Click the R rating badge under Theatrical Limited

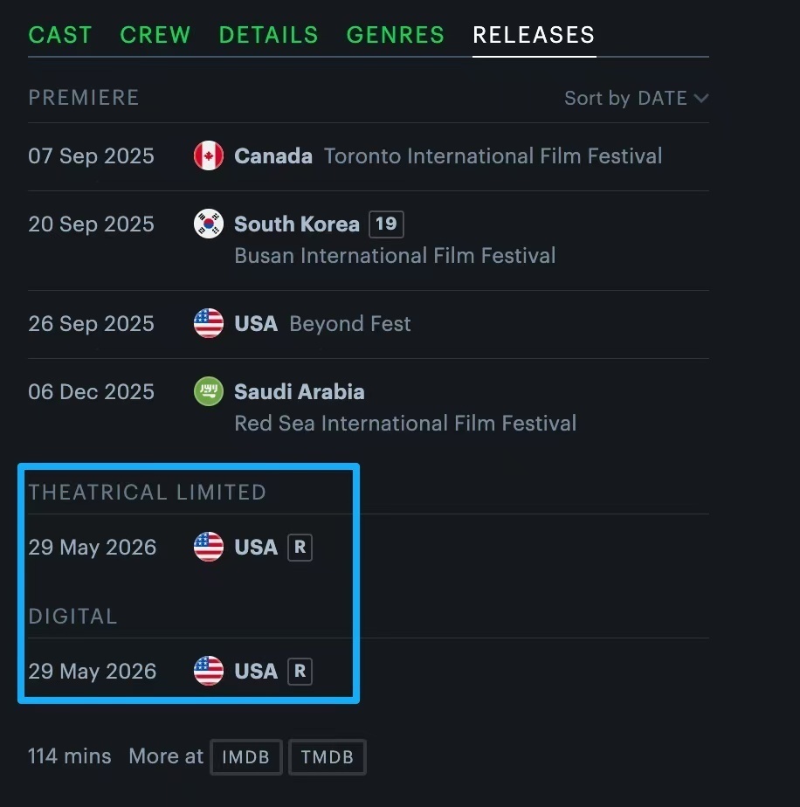tap(300, 548)
